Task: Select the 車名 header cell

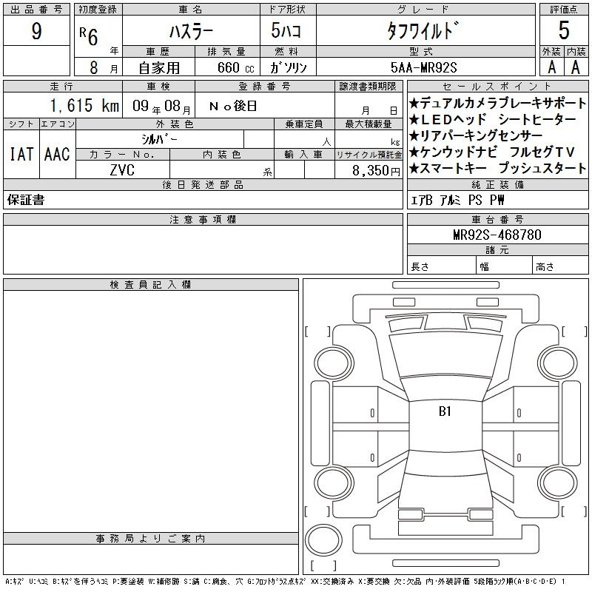Action: 191,10
